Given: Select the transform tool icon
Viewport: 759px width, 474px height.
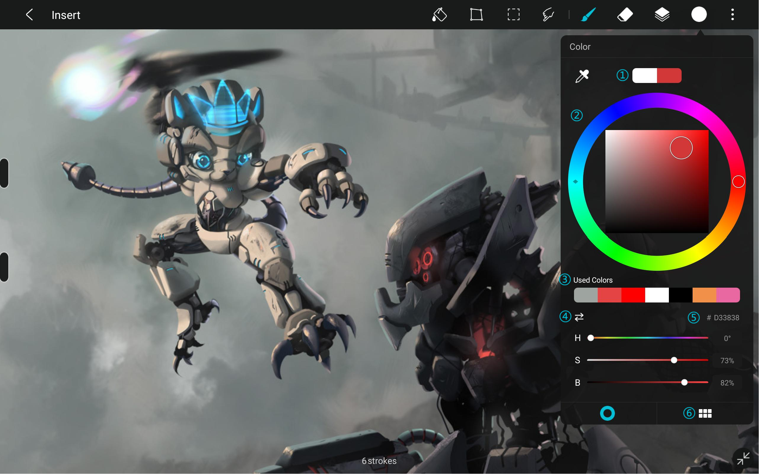Looking at the screenshot, I should pyautogui.click(x=476, y=15).
